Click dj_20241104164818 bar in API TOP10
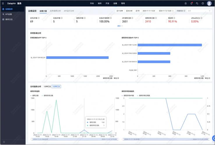This screenshot has width=215, height=145. (154, 62)
